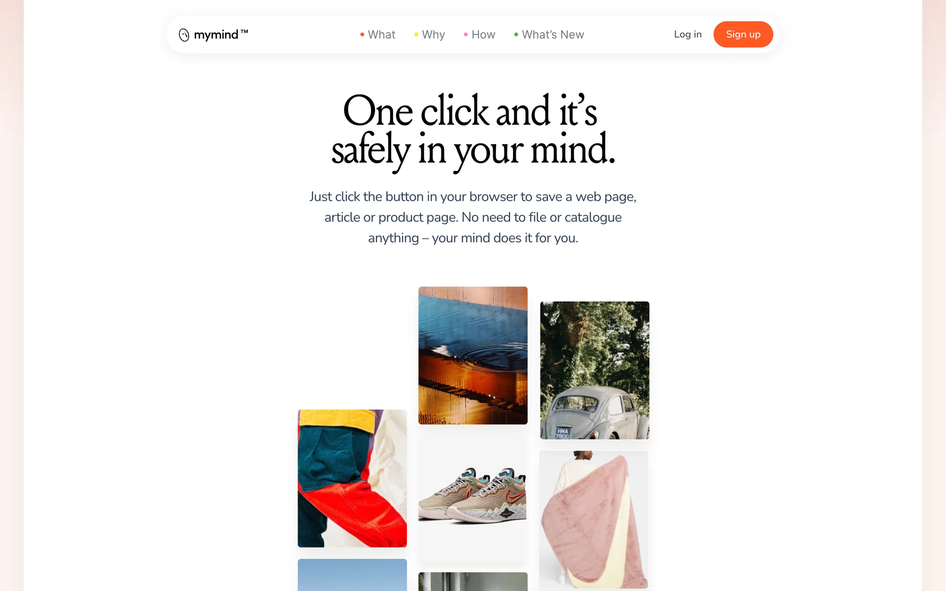Click the orange Sign up button
The height and width of the screenshot is (591, 946).
point(743,34)
